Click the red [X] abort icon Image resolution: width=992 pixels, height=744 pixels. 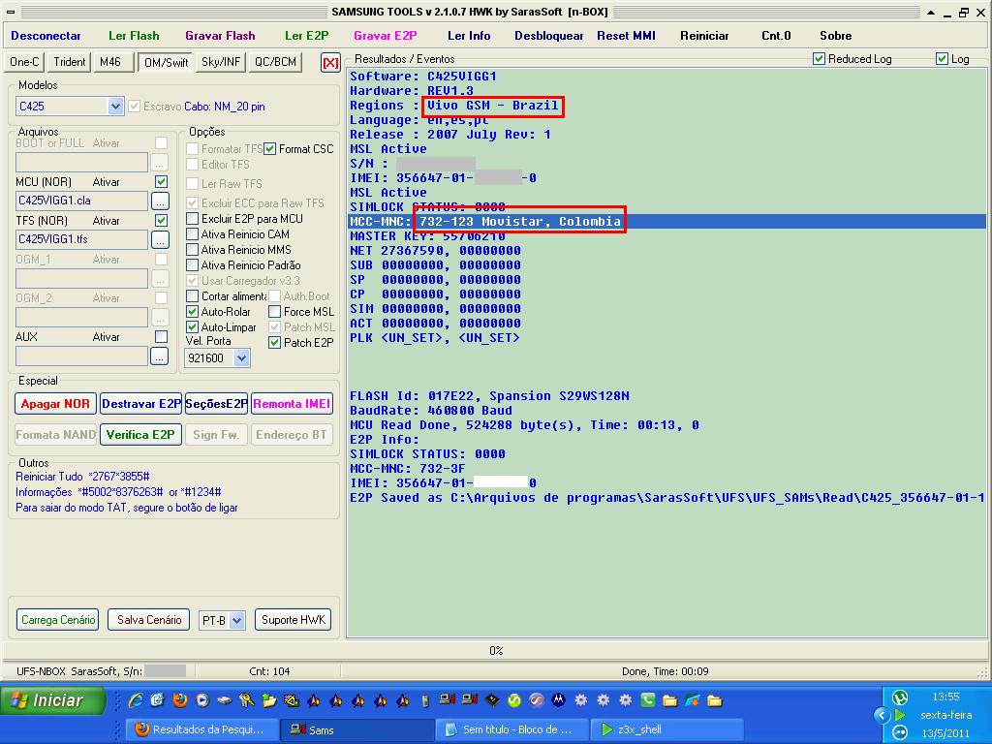[x=330, y=63]
